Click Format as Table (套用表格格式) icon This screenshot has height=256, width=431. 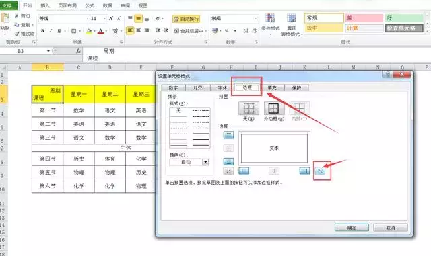point(292,18)
